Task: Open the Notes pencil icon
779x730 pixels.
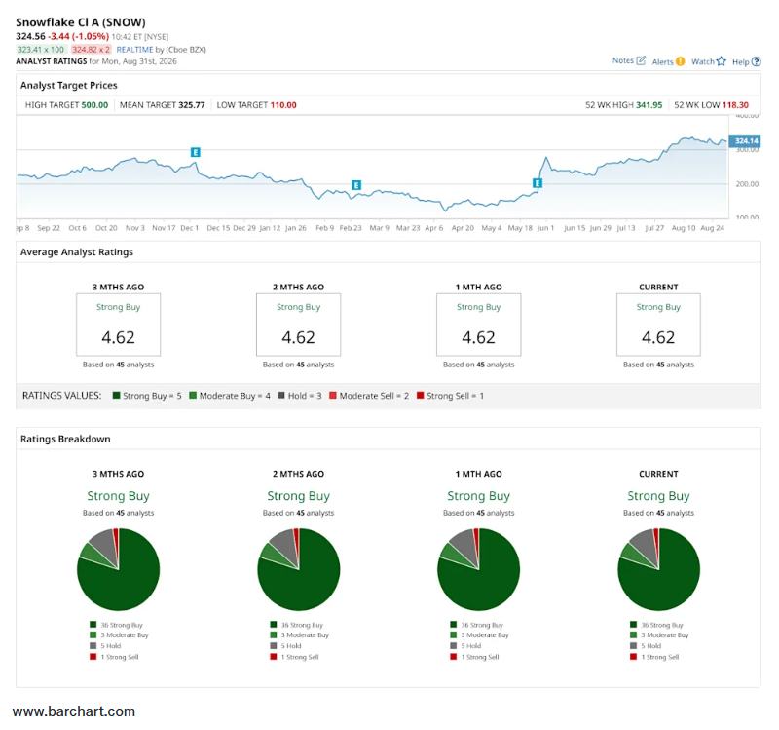Action: 641,60
